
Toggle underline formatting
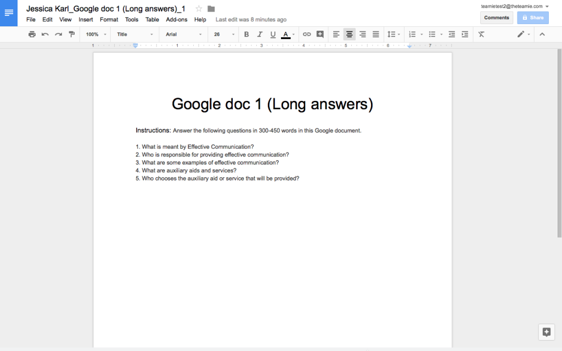coord(273,35)
